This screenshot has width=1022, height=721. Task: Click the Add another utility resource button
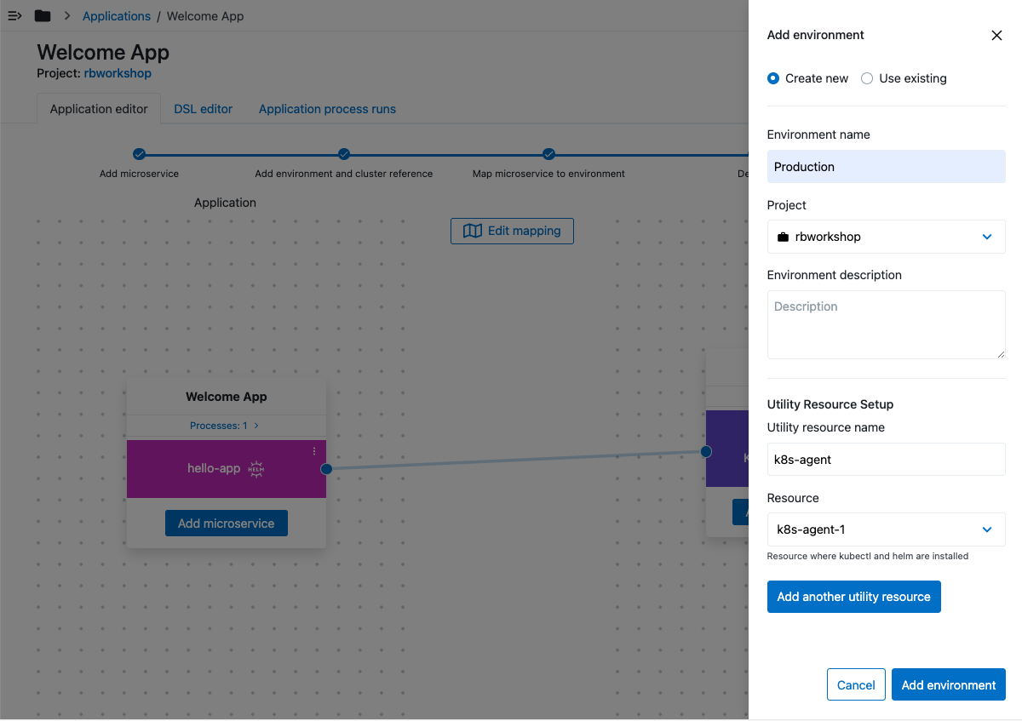coord(853,596)
